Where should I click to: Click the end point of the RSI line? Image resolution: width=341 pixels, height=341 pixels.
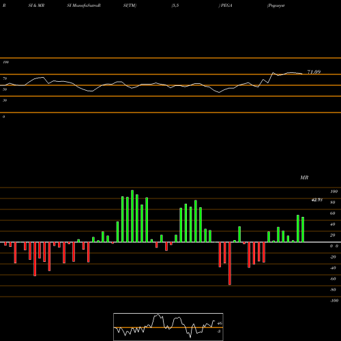(302, 74)
